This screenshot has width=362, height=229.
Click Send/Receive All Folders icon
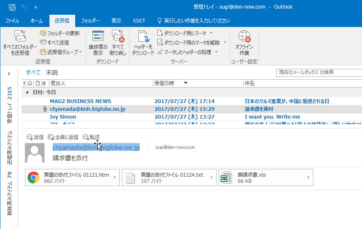tap(20, 36)
